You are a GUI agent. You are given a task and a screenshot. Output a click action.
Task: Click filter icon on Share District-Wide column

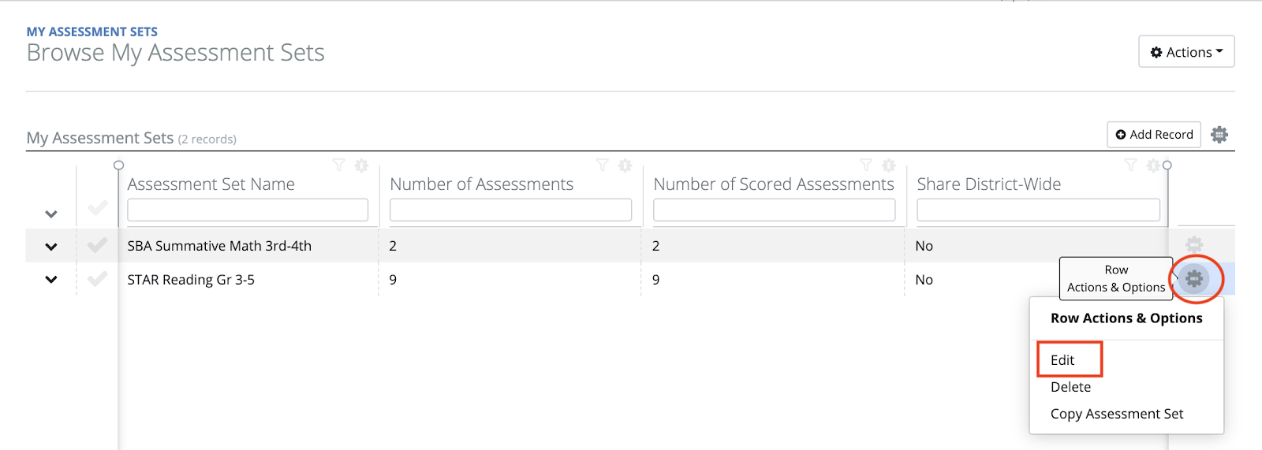[1131, 165]
